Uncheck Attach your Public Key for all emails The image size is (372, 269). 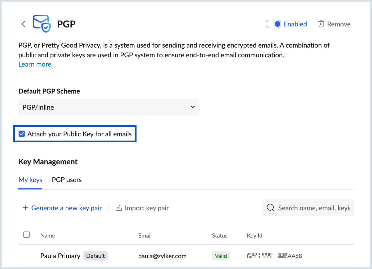pos(22,134)
